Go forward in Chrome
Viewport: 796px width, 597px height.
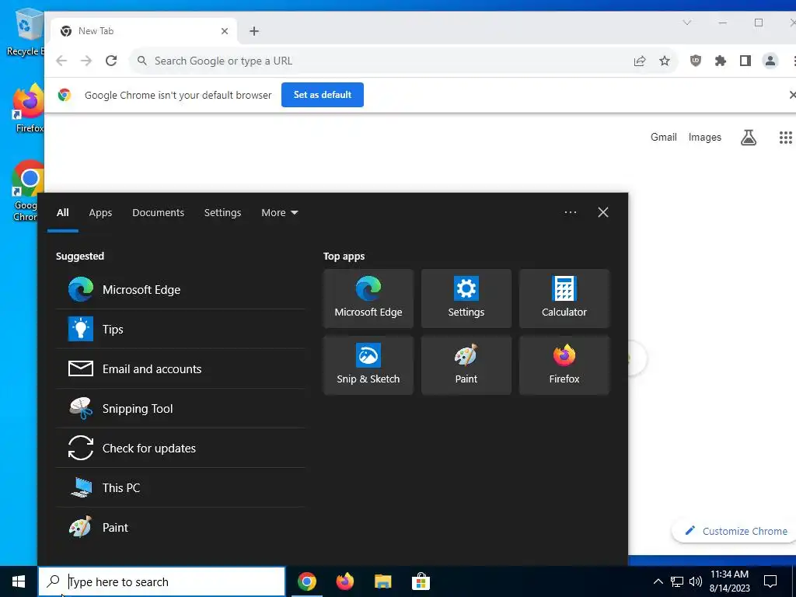click(86, 61)
